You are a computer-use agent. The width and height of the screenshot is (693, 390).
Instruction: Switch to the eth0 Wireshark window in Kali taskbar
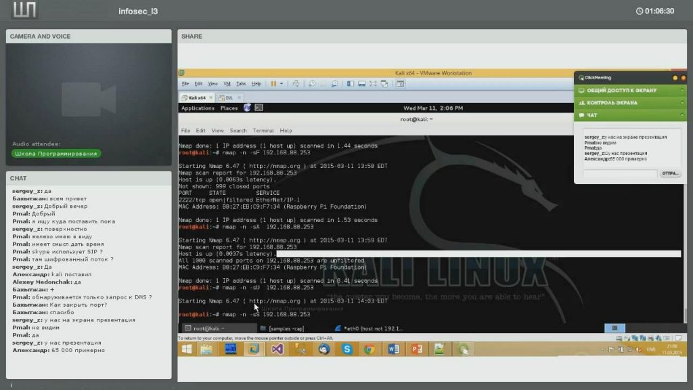(372, 328)
